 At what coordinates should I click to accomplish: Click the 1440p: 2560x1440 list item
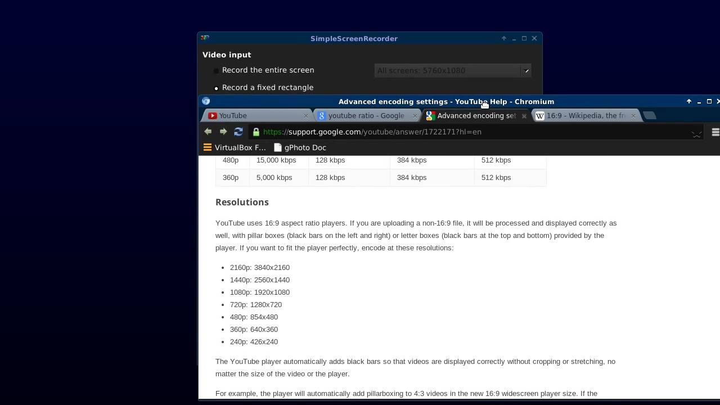pos(260,280)
